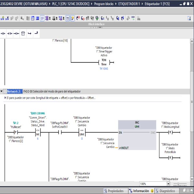
Task: Click the navigate to list icon
Action: 102,18
